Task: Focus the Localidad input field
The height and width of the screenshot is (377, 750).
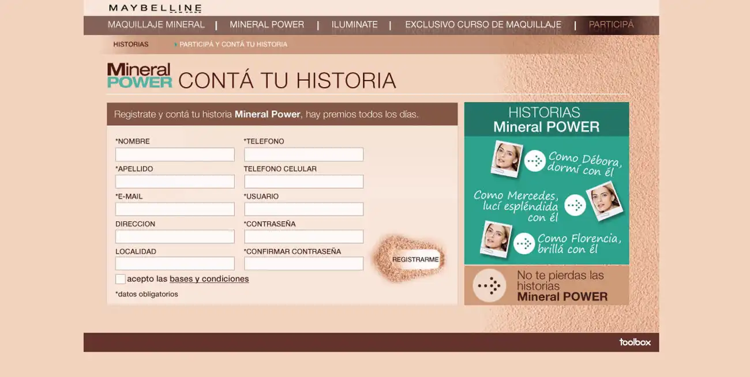Action: [x=175, y=263]
